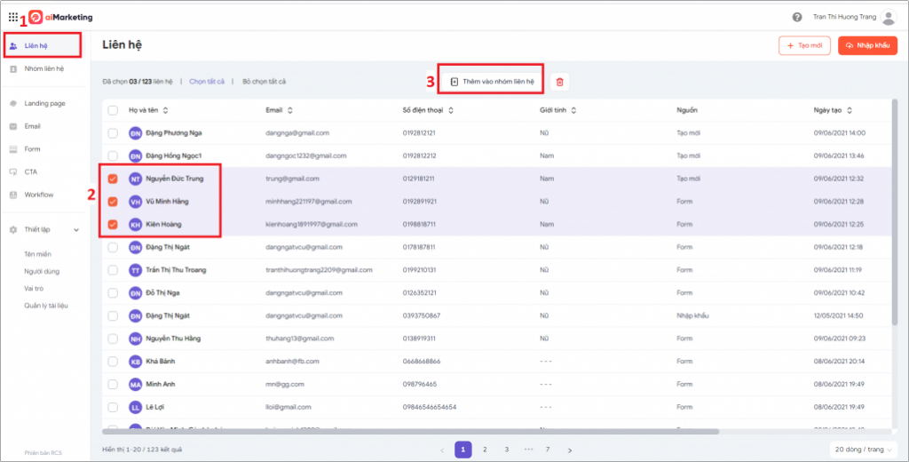This screenshot has width=909, height=462.
Task: Open Landing page in the sidebar
Action: pos(44,103)
